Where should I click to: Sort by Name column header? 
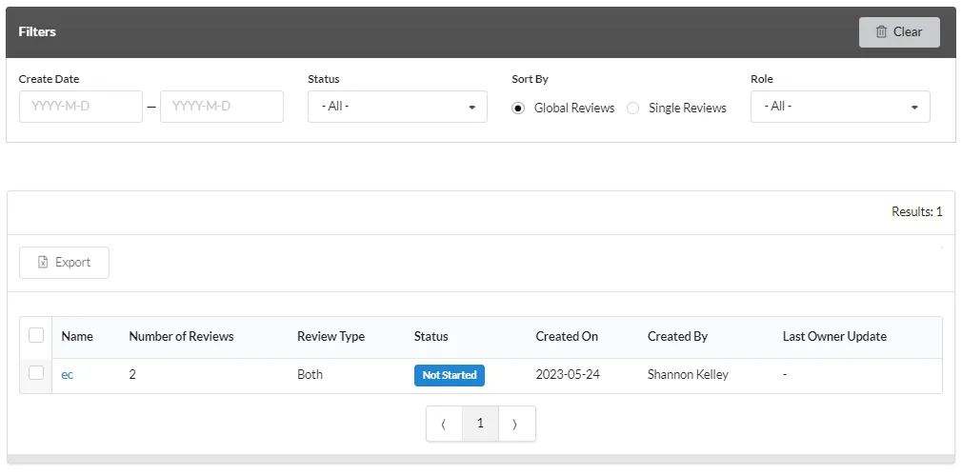pos(77,336)
